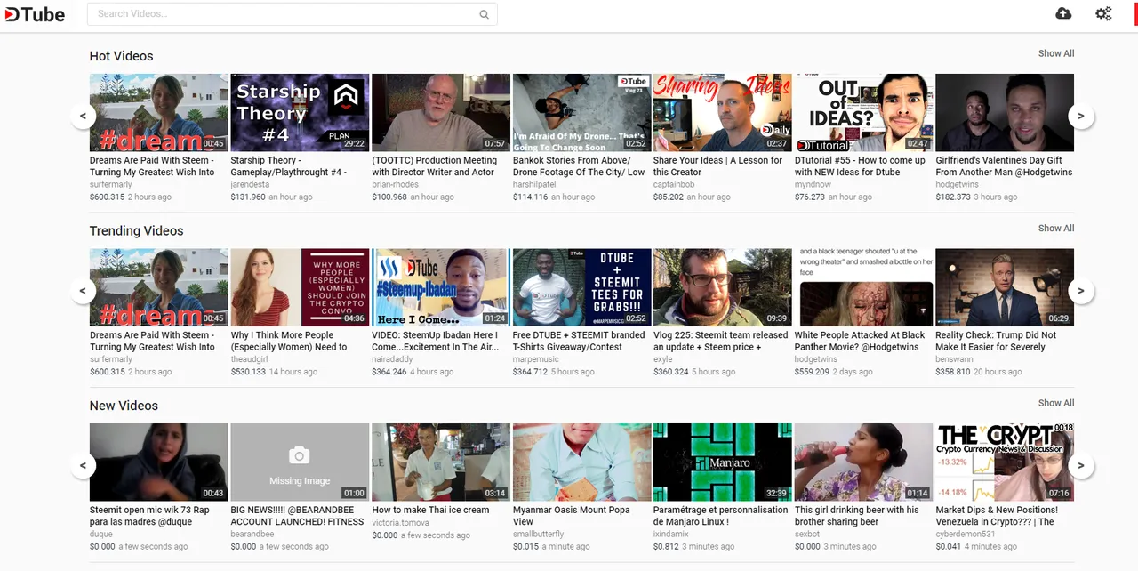Click the $131.960 payout value

pyautogui.click(x=248, y=197)
